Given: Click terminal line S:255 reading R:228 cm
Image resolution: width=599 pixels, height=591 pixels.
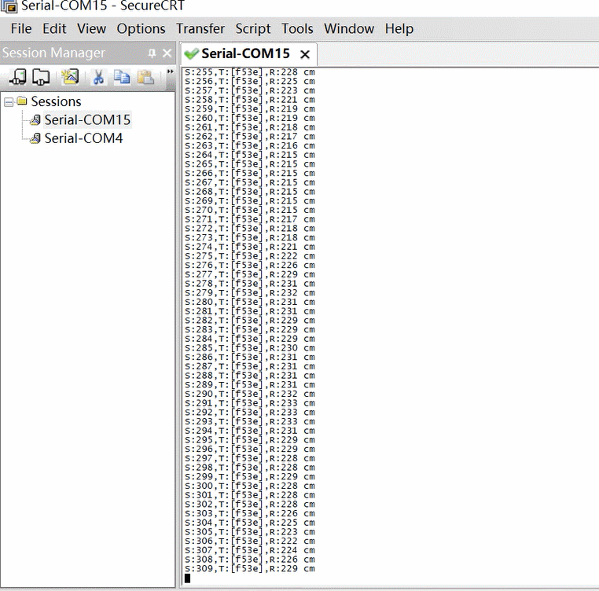Looking at the screenshot, I should [x=250, y=72].
